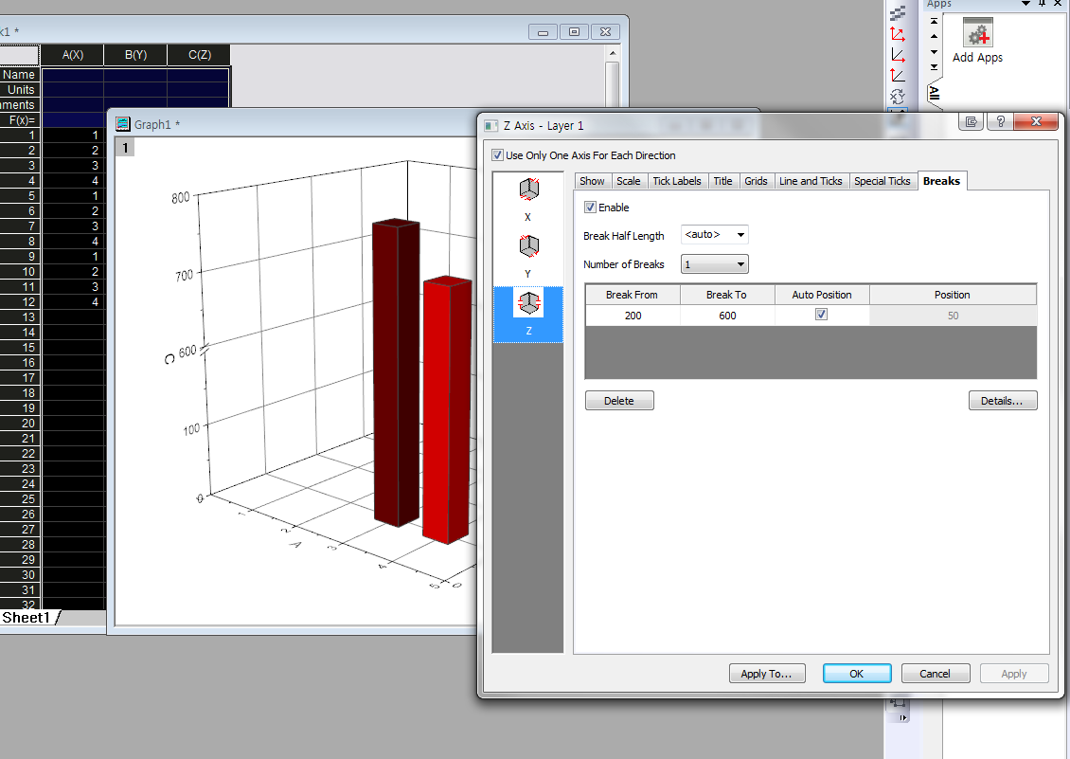Click the toolbar overflow arrow at bottom right

click(903, 718)
